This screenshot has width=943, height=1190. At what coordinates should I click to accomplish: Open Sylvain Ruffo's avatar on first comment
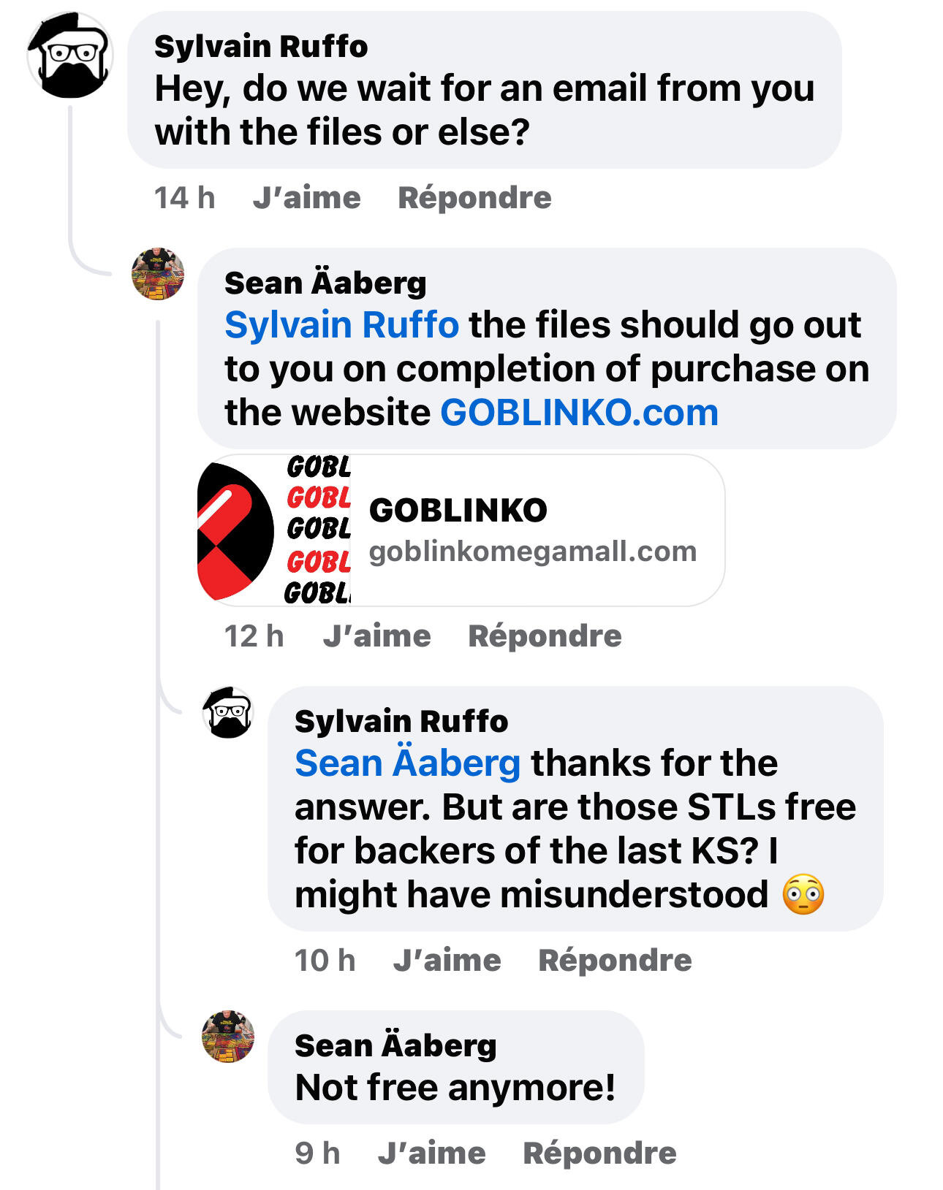coord(70,56)
